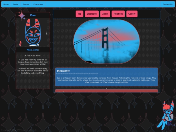Jump to the Biography section button

point(92,14)
